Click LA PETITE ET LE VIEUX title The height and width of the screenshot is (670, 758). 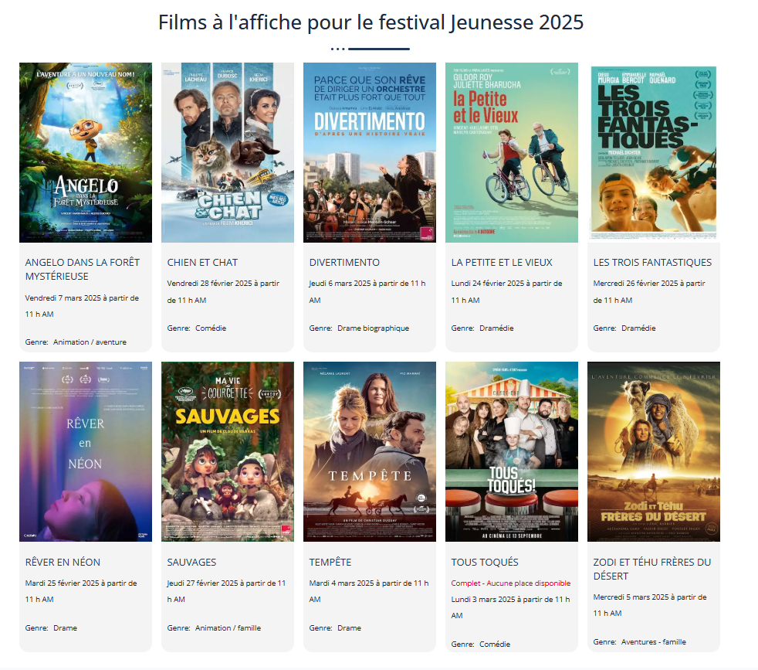(502, 263)
